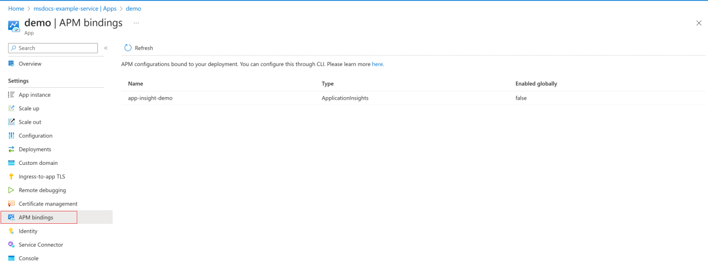Click the Home breadcrumb link
The height and width of the screenshot is (265, 708).
click(16, 9)
